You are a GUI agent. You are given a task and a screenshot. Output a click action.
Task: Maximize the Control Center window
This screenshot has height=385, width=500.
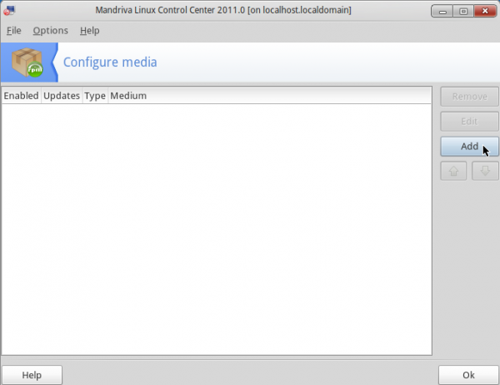pyautogui.click(x=463, y=11)
